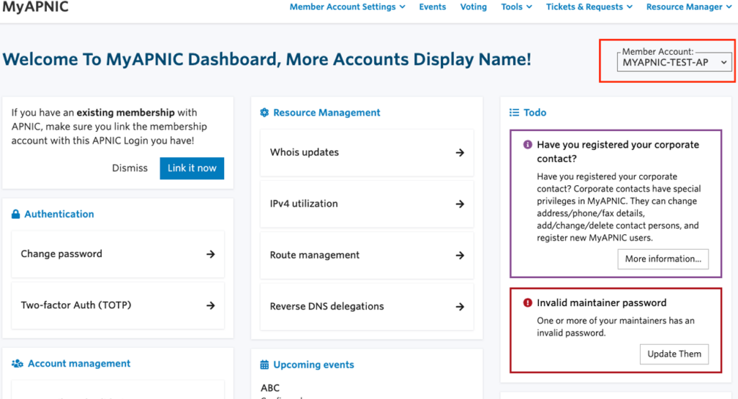Click the Link it now button

pyautogui.click(x=192, y=168)
